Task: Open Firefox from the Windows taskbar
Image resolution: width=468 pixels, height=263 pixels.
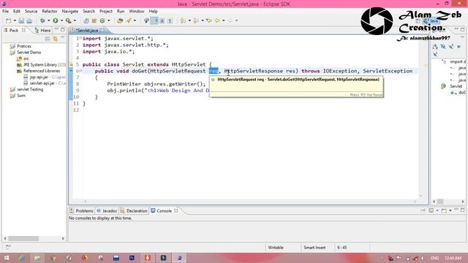Action: [85, 258]
